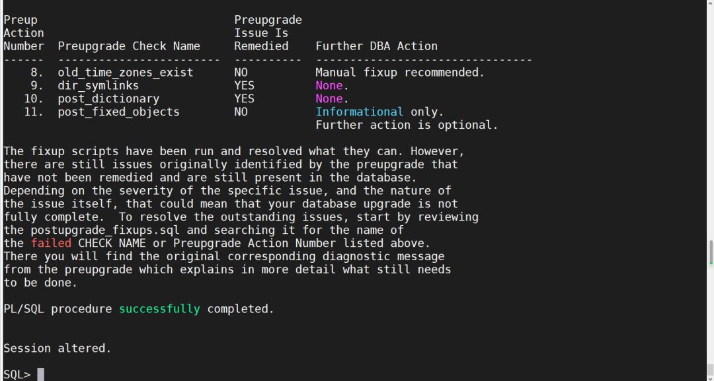The image size is (714, 381).
Task: Click magenta 'None' in post_dictionary row
Action: tap(329, 98)
